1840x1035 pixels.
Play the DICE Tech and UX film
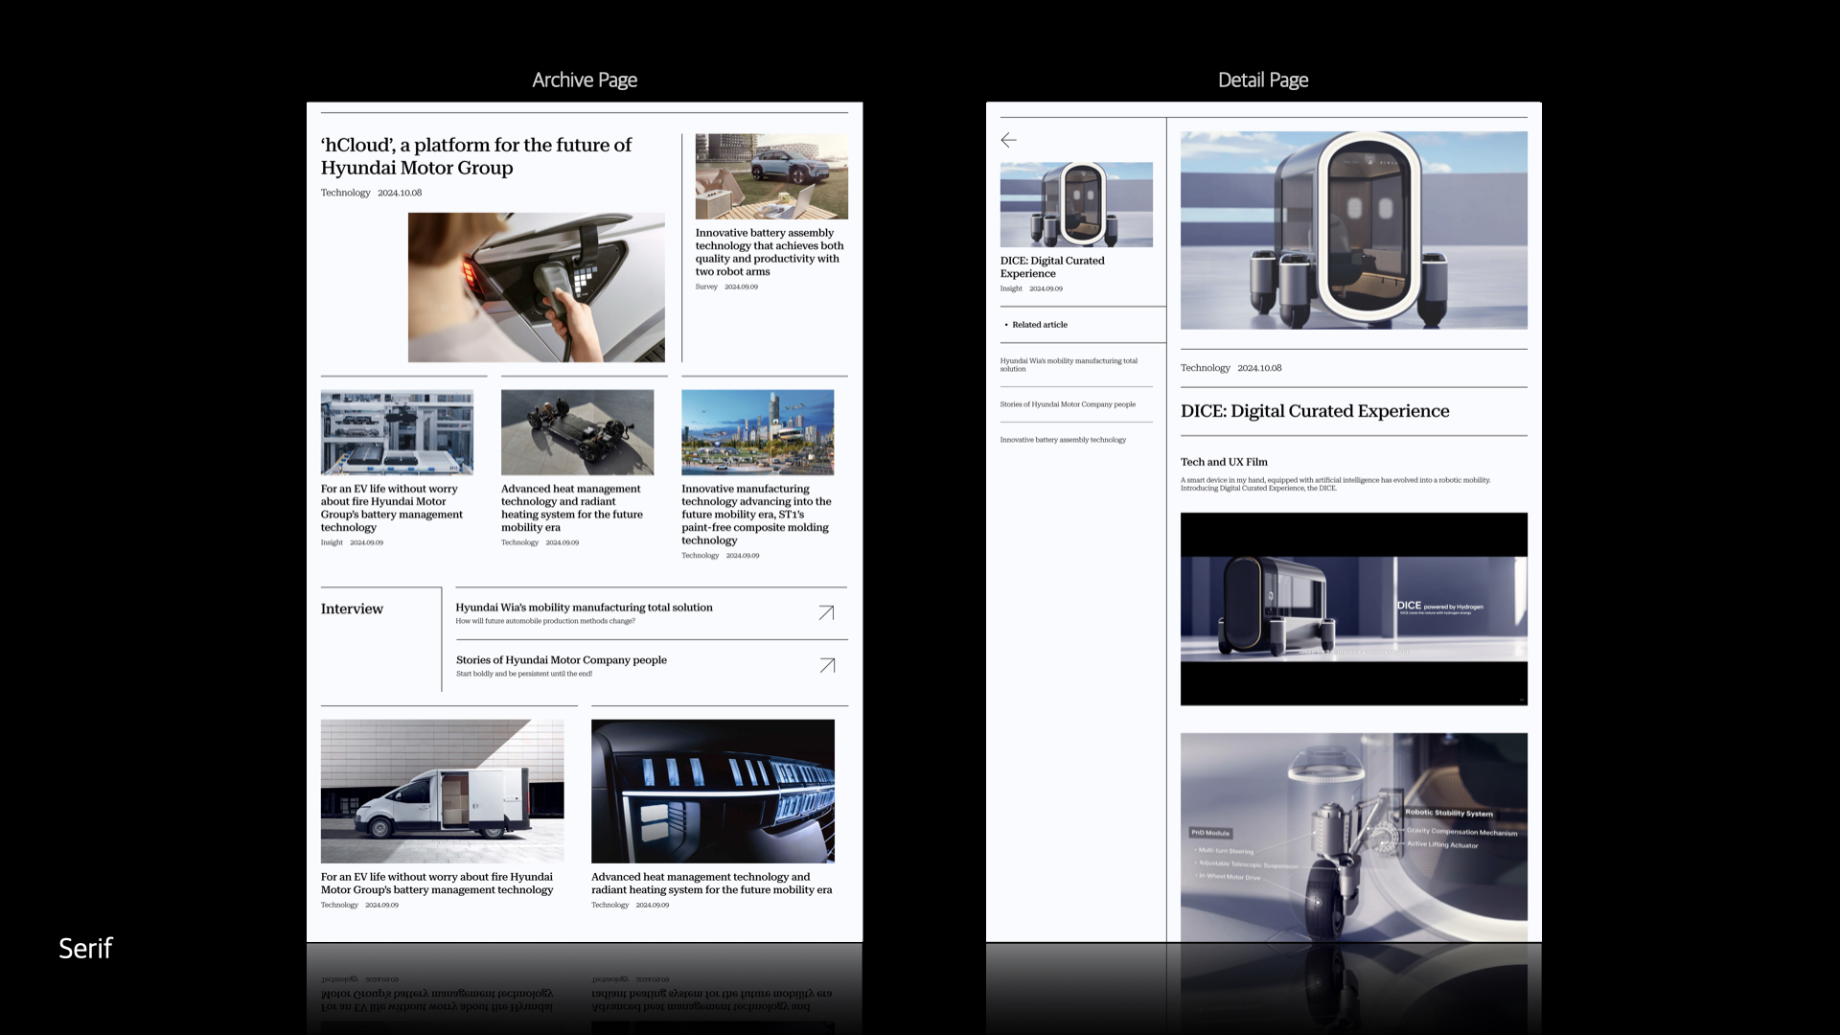pyautogui.click(x=1353, y=609)
